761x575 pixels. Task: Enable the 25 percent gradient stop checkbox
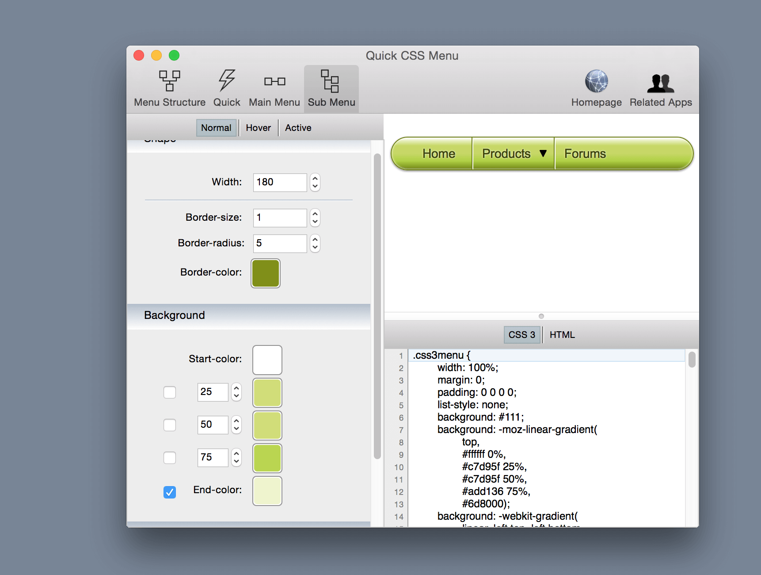170,392
